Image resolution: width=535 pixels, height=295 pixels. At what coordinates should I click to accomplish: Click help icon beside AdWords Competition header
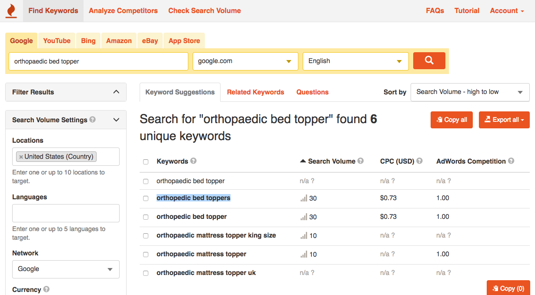coord(511,161)
